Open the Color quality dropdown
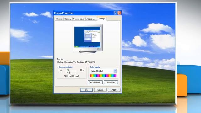 click(x=103, y=71)
